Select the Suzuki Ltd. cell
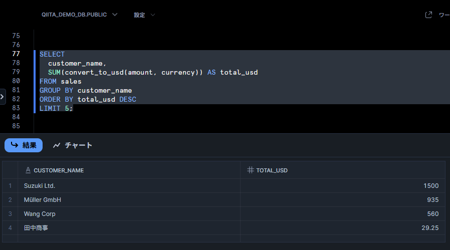Image resolution: width=450 pixels, height=250 pixels. [129, 186]
